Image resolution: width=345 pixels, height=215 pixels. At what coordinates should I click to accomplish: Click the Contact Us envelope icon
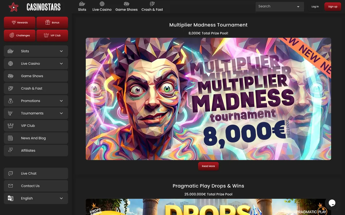point(11,186)
